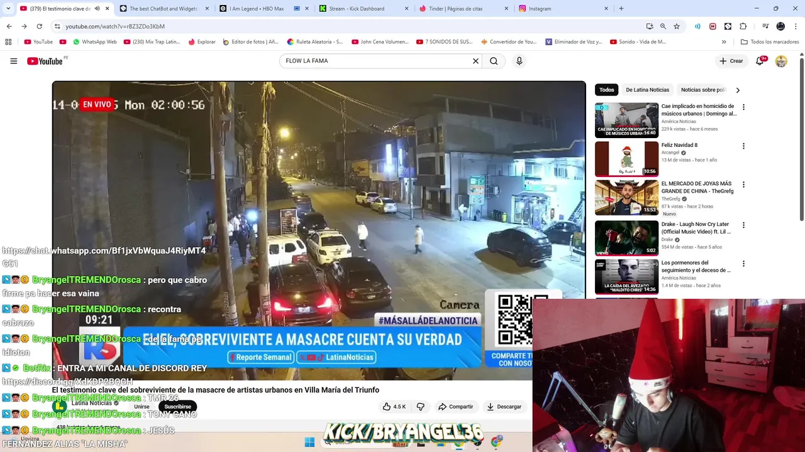Image resolution: width=805 pixels, height=452 pixels.
Task: Open the Eliminador de Voz bookmark
Action: [x=574, y=42]
